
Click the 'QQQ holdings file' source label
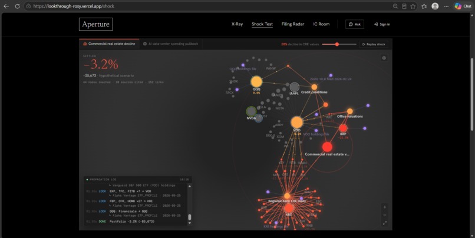tap(243, 69)
